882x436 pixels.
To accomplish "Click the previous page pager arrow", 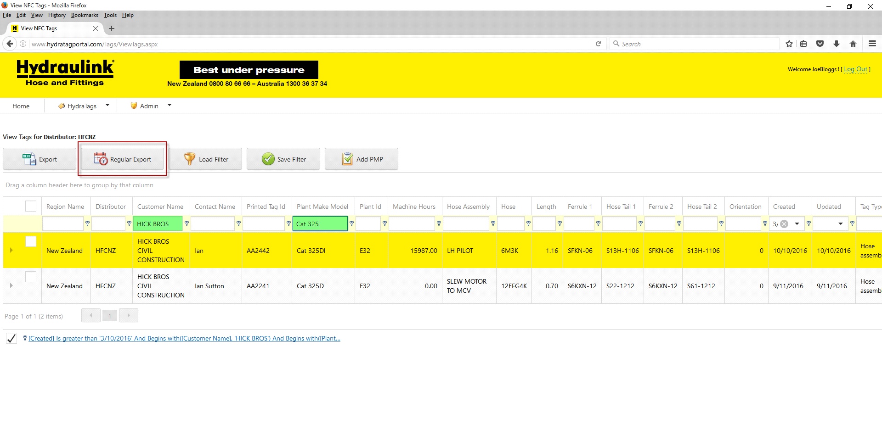I will tap(91, 316).
